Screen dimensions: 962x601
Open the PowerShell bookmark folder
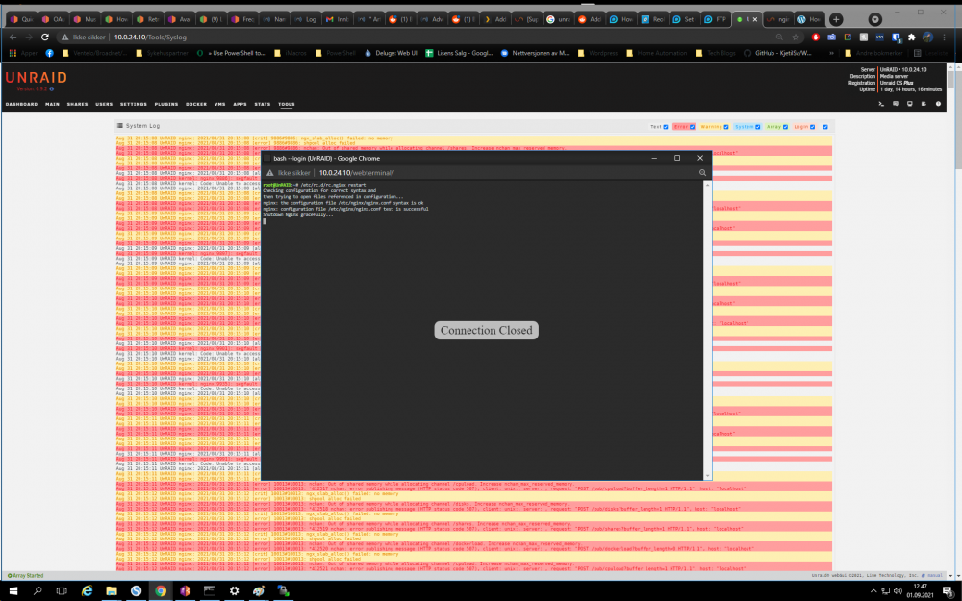pyautogui.click(x=335, y=53)
